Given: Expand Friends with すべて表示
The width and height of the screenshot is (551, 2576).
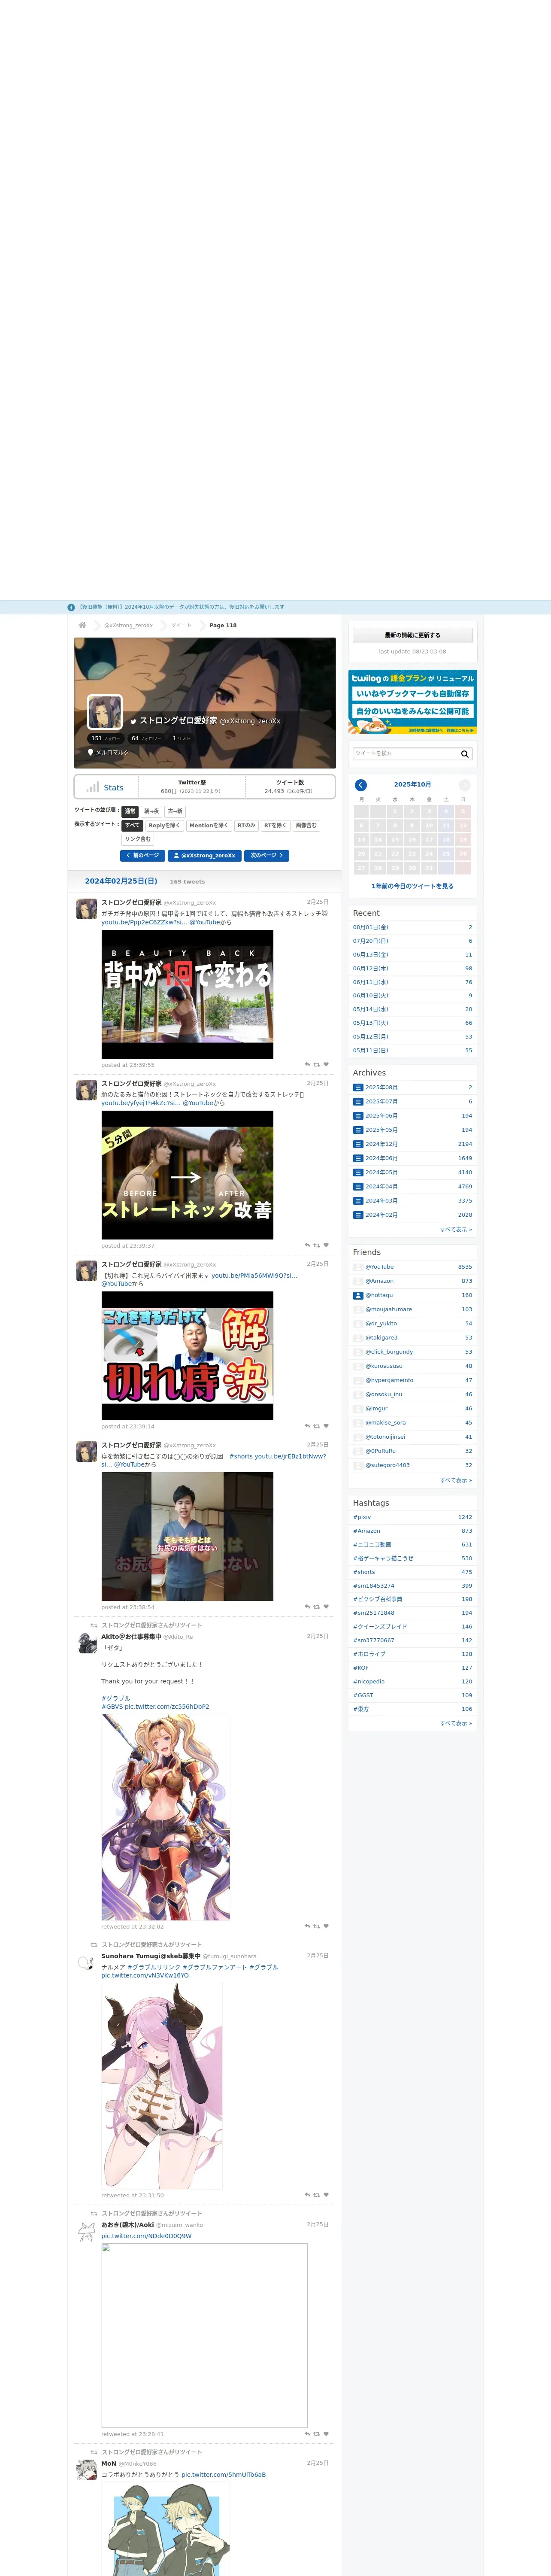Looking at the screenshot, I should click(x=456, y=1480).
